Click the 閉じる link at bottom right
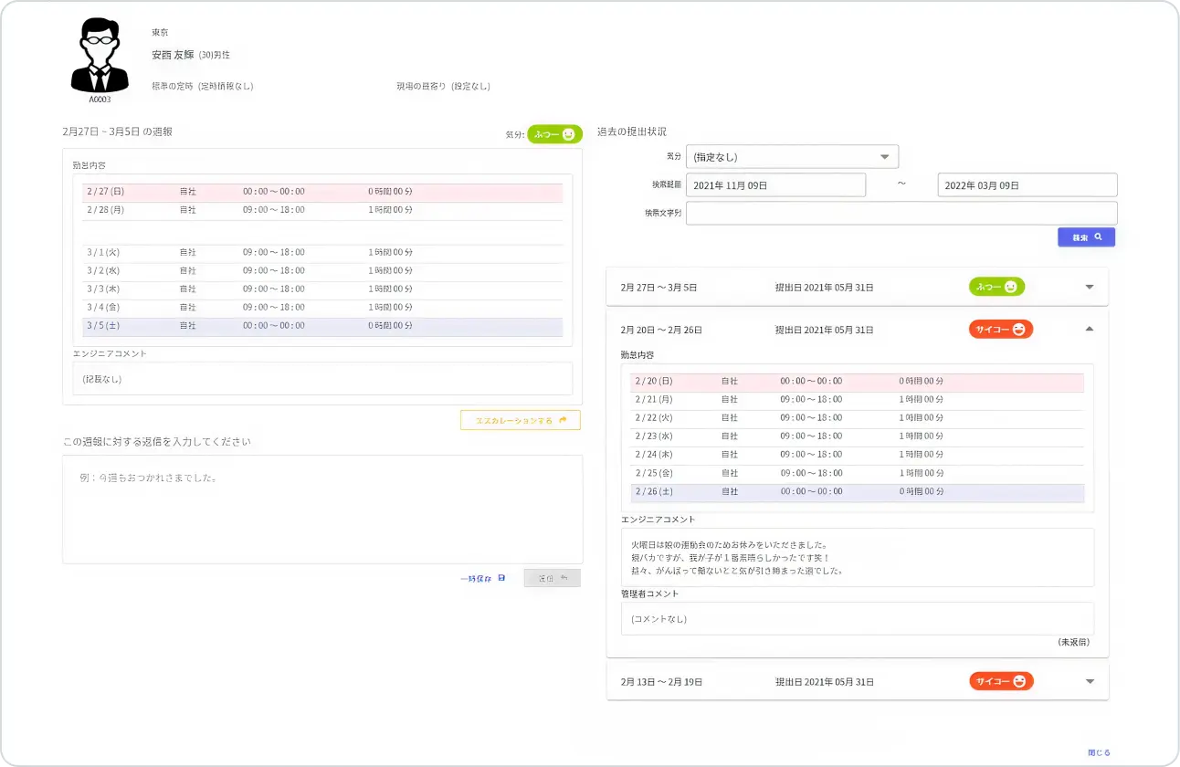Image resolution: width=1180 pixels, height=767 pixels. click(x=1099, y=752)
